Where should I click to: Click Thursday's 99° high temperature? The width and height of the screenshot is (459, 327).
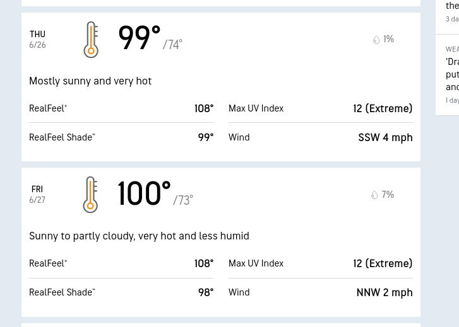140,37
